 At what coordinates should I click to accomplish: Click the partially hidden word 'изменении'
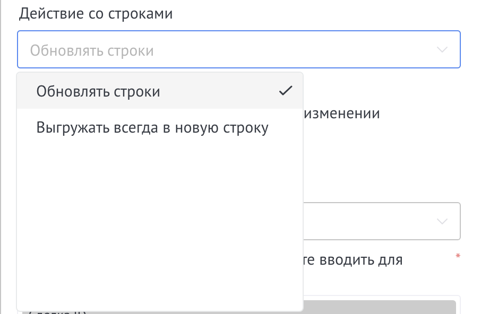[341, 113]
